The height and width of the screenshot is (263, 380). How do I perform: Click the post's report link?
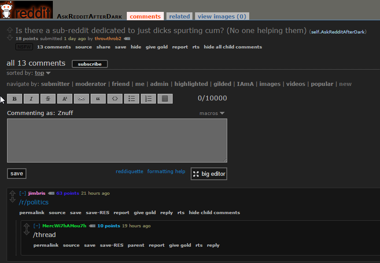click(x=180, y=47)
